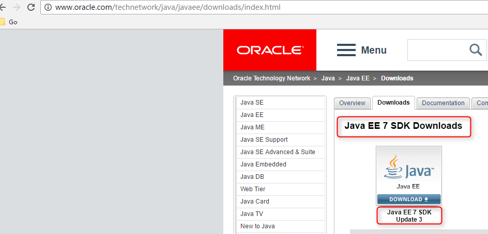Click the address bar URL
The height and width of the screenshot is (234, 488).
click(x=167, y=7)
